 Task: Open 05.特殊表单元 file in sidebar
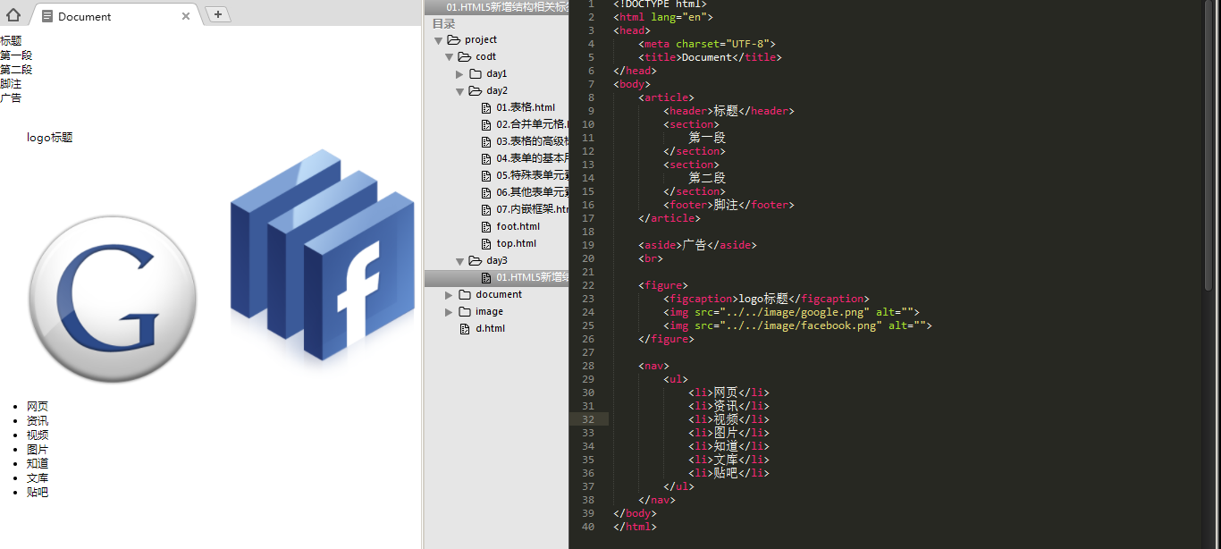(533, 175)
